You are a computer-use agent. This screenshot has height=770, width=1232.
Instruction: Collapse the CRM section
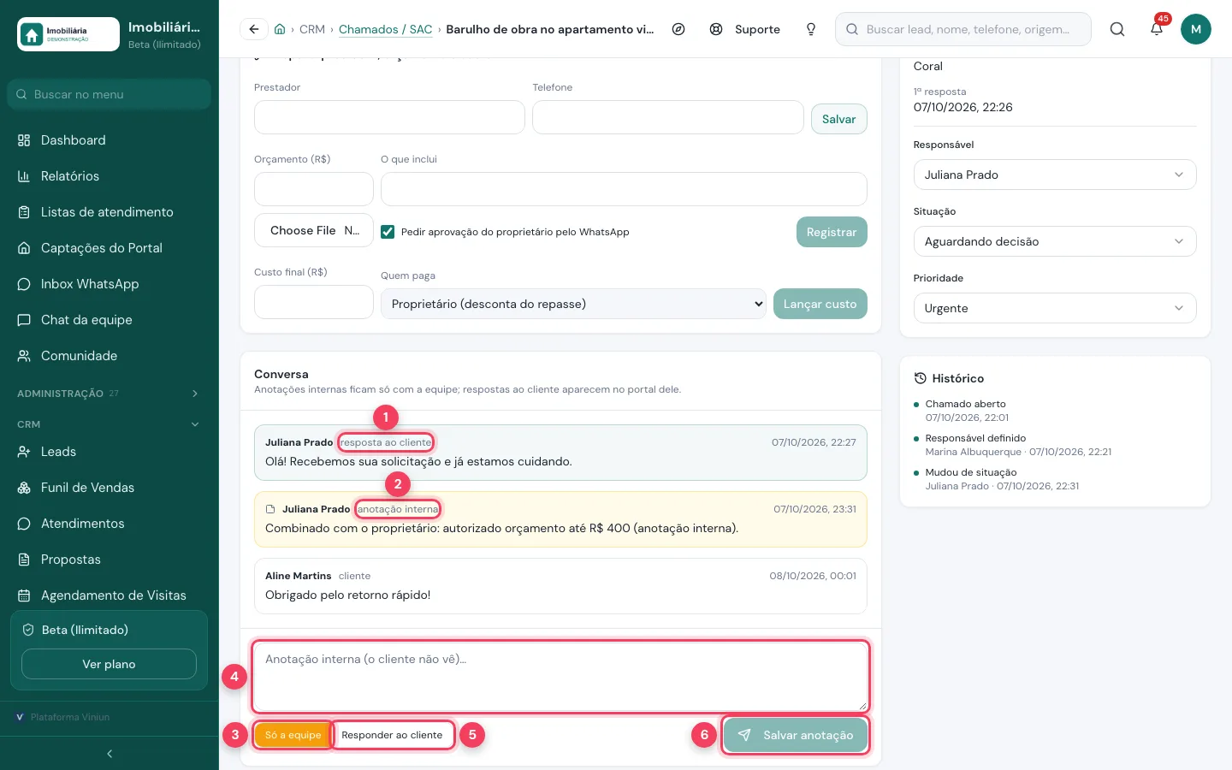click(x=110, y=424)
